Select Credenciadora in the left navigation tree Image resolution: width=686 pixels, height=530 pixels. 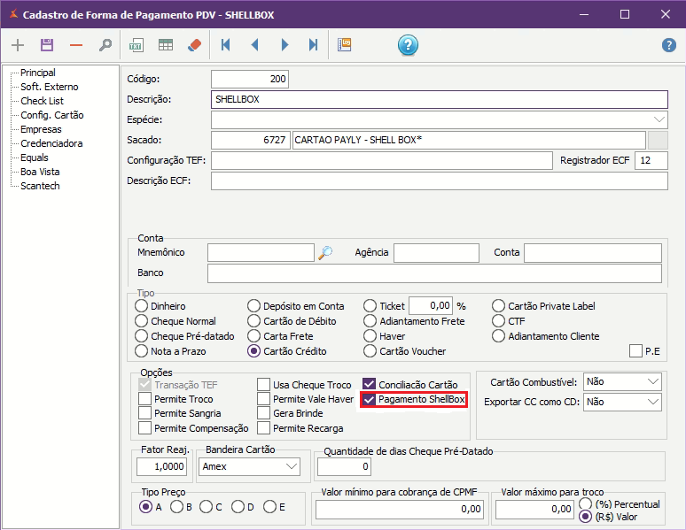click(51, 143)
